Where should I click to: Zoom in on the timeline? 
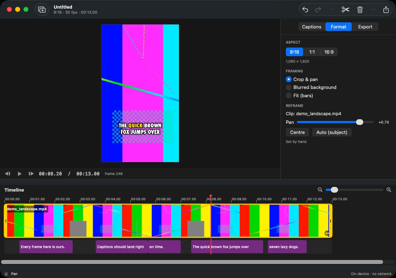(x=389, y=189)
